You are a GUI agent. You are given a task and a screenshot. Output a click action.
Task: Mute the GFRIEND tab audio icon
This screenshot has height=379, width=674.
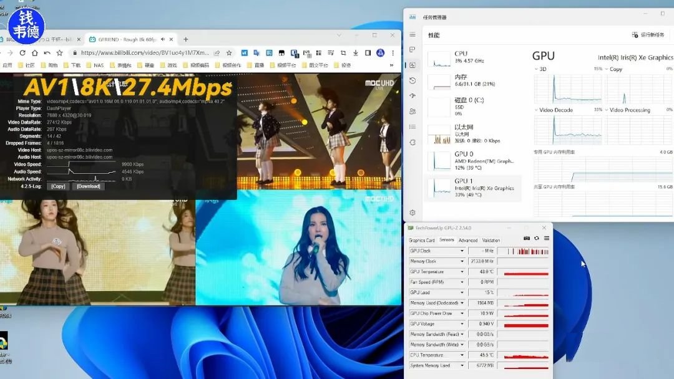pos(163,39)
